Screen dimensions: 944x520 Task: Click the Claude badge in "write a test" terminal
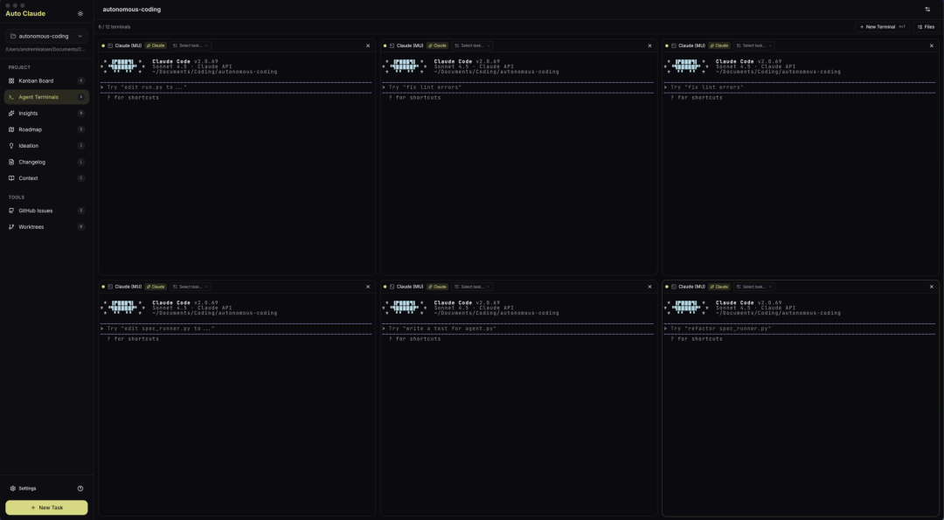(437, 287)
